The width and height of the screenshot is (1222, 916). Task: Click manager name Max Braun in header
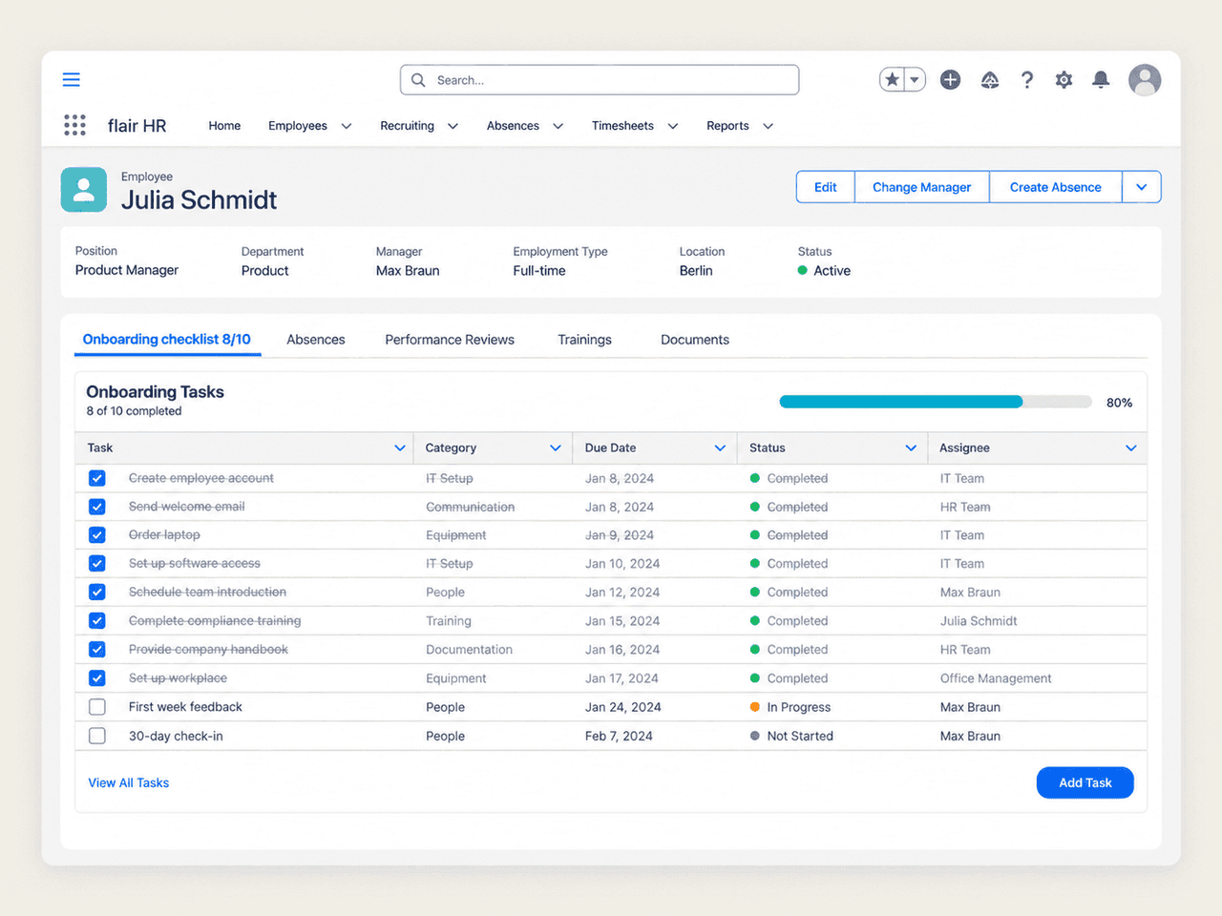click(x=408, y=271)
